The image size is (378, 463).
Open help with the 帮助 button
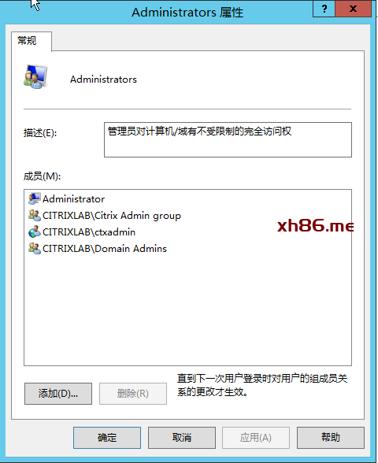(x=331, y=438)
